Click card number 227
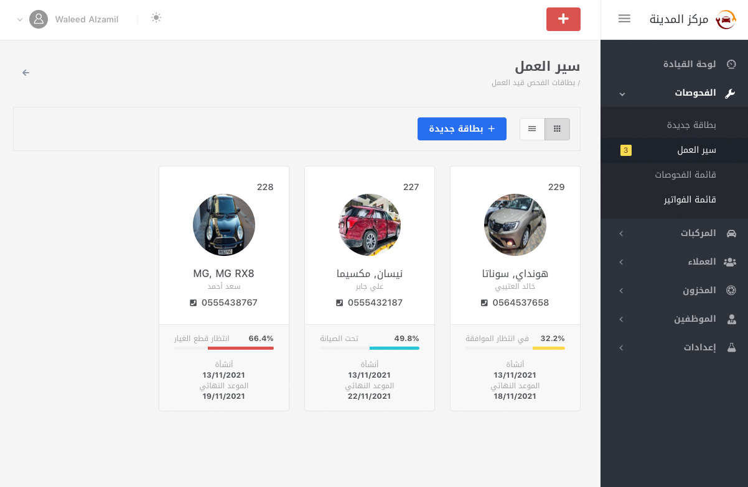 coord(411,187)
